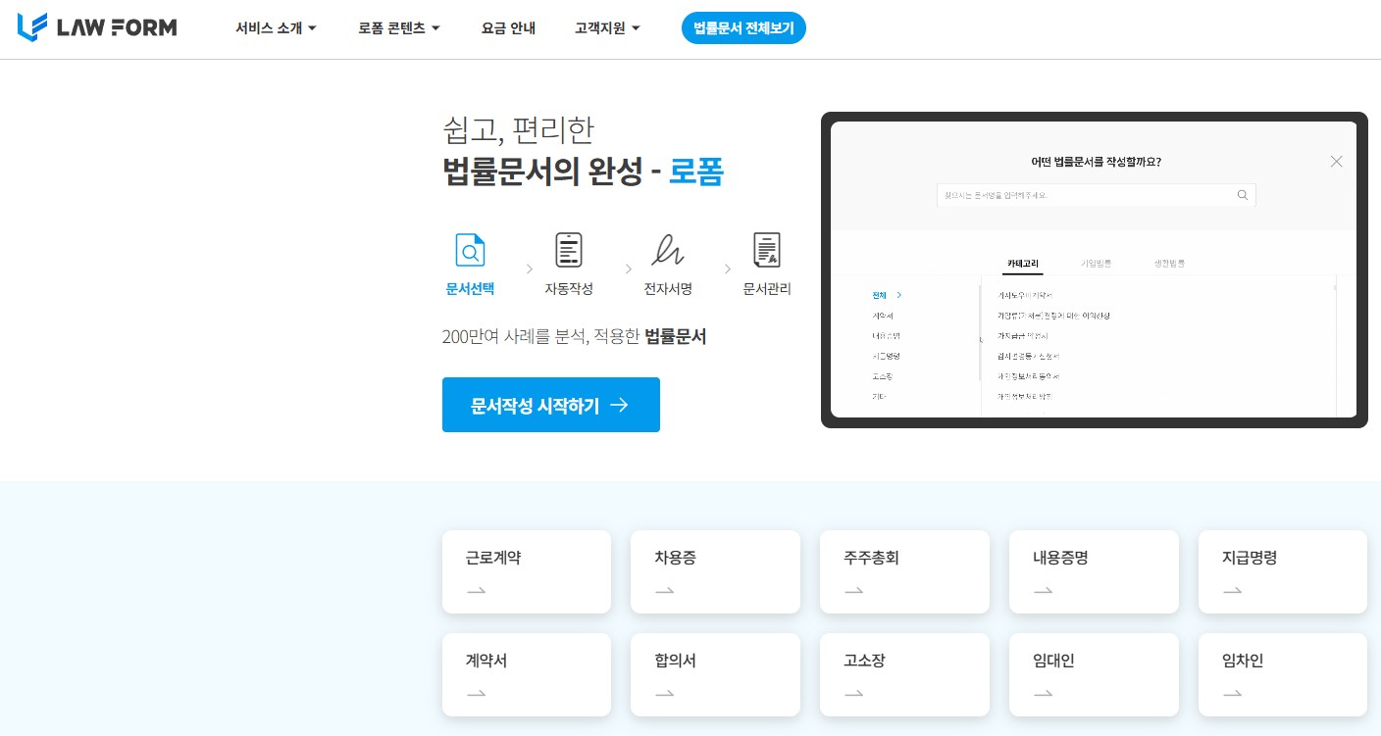Click the 법률문서 전체보기 button
Image resolution: width=1381 pixels, height=736 pixels.
[x=743, y=28]
